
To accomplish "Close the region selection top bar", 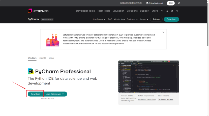I will click(179, 3).
